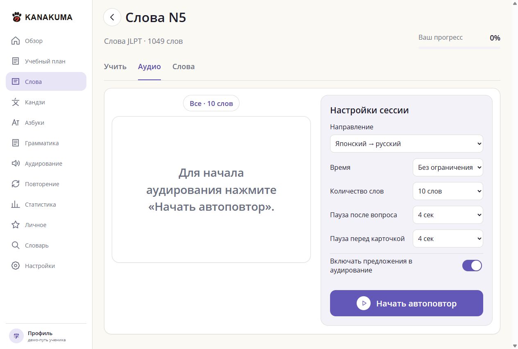
Task: Click the Слова JLPT · 1049 слов subtitle
Action: [x=143, y=41]
